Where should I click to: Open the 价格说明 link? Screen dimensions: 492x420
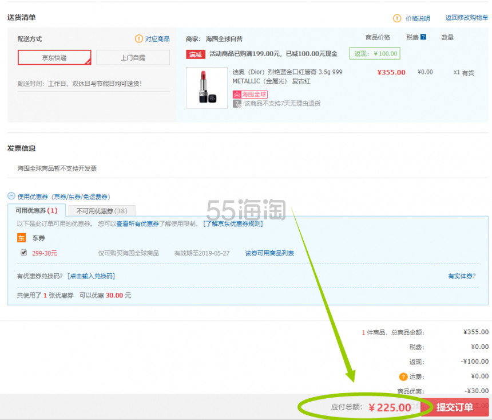click(418, 18)
